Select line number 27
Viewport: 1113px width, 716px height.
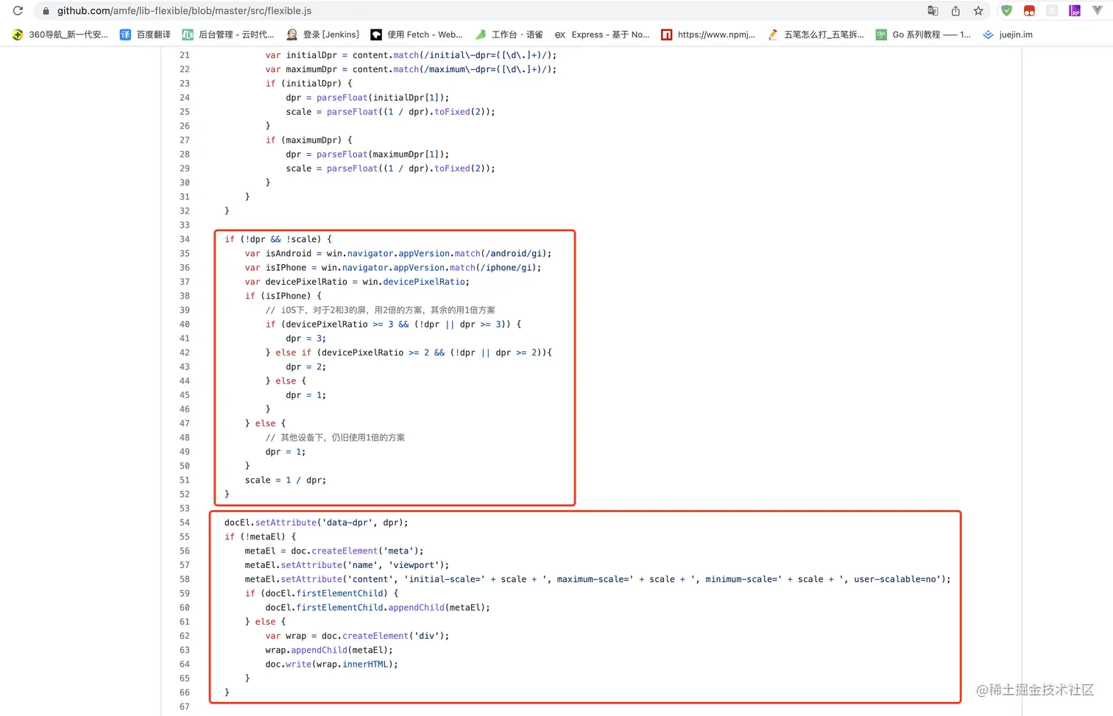185,140
